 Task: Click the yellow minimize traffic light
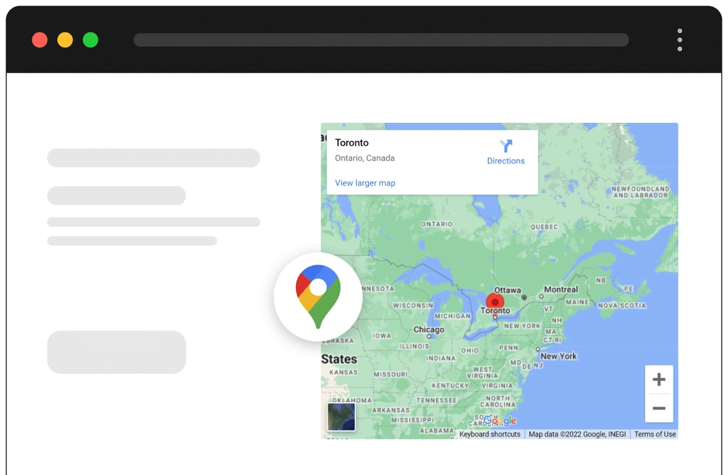[65, 40]
